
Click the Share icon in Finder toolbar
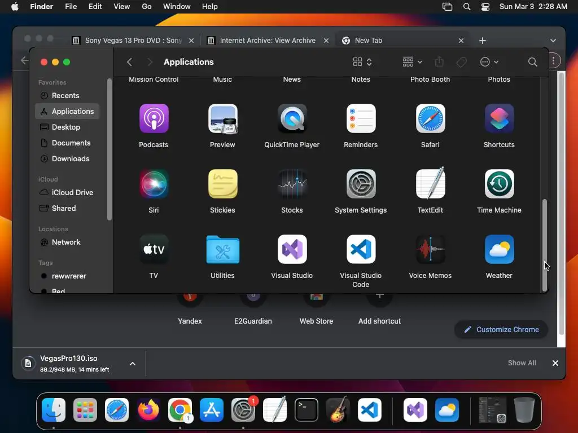pyautogui.click(x=439, y=61)
